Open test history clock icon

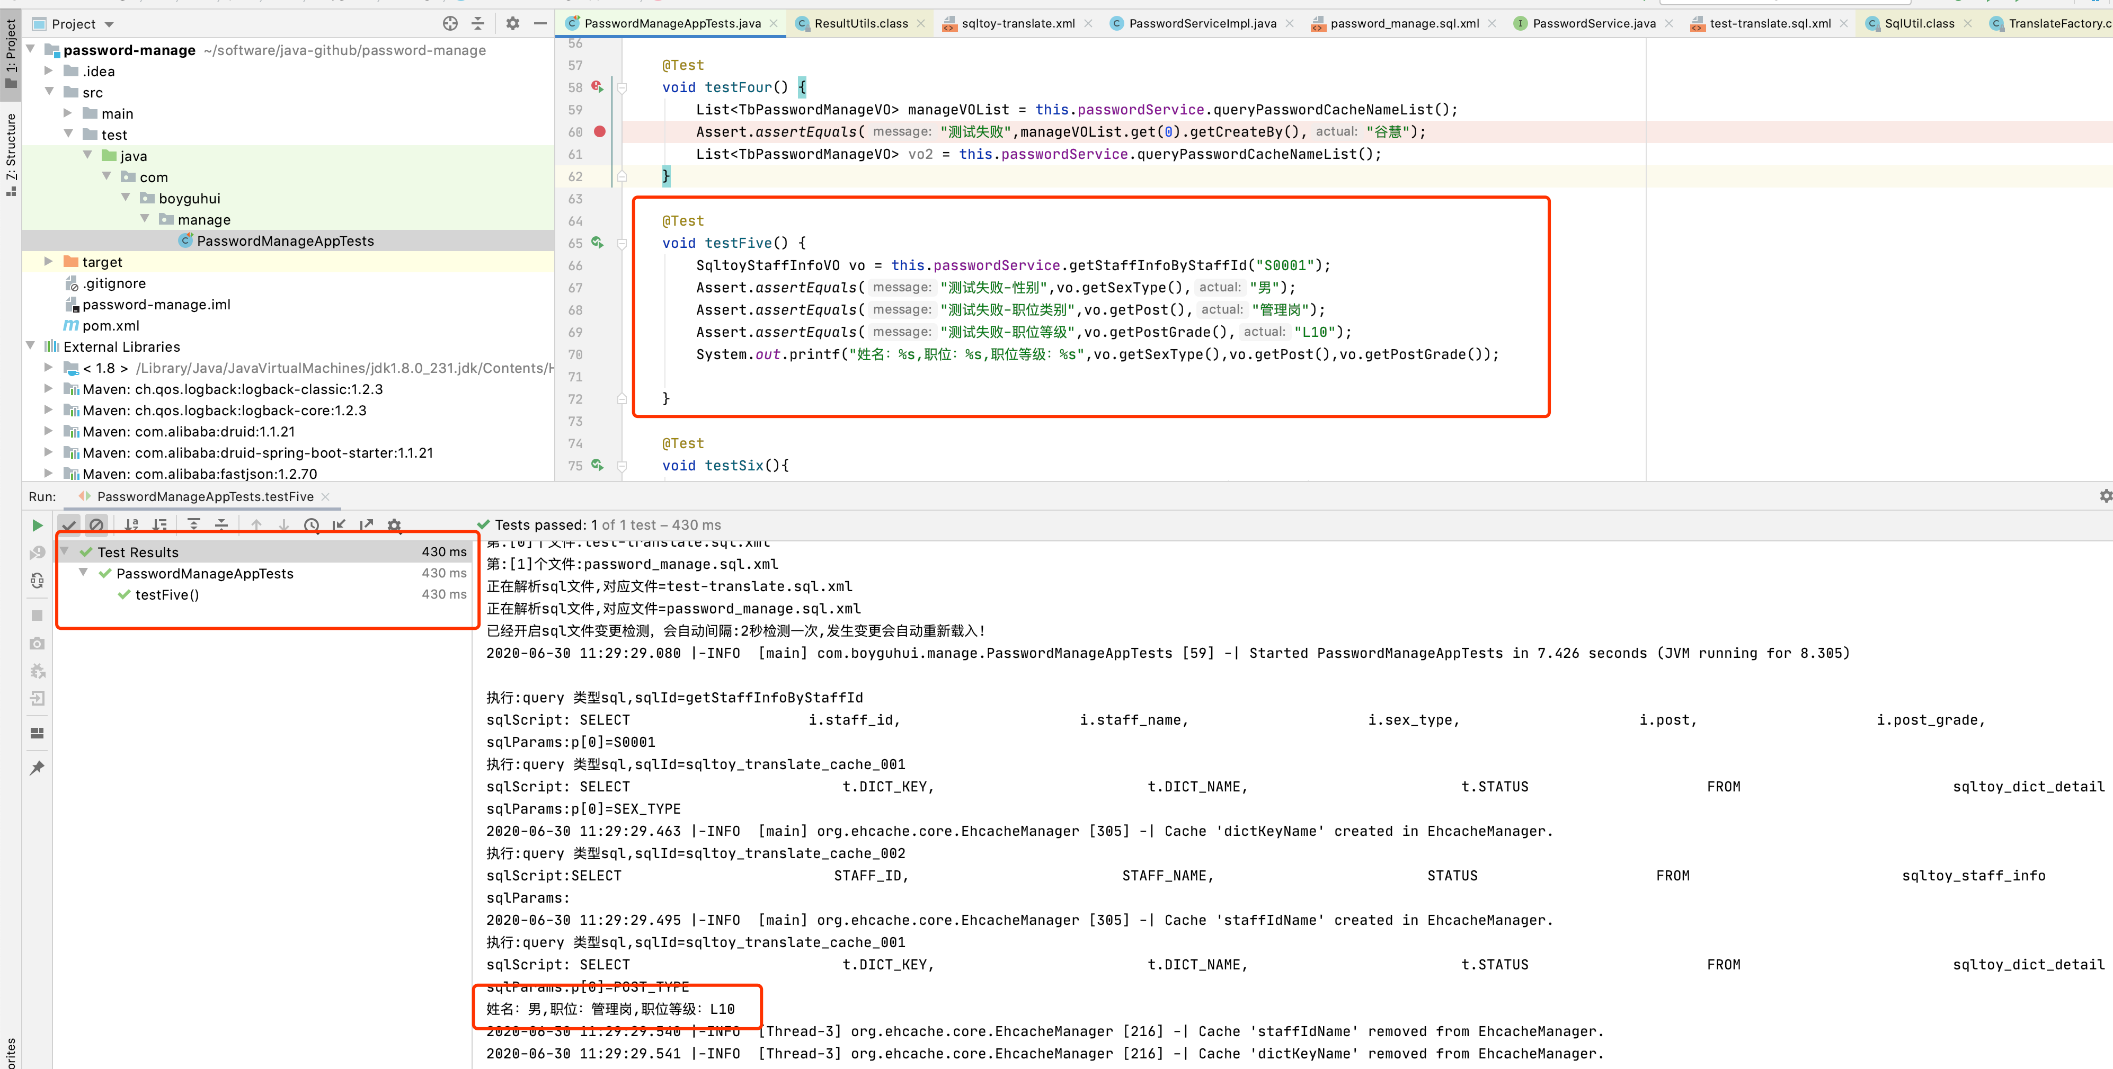(311, 525)
